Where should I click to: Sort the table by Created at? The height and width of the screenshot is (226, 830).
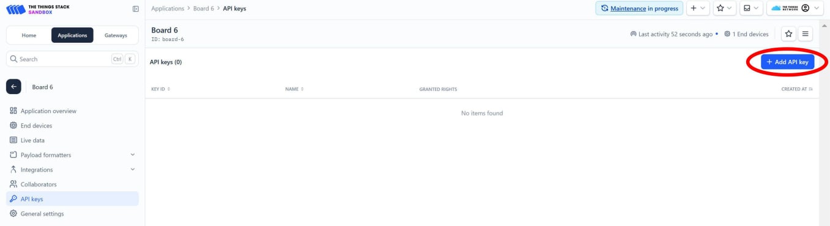[797, 89]
